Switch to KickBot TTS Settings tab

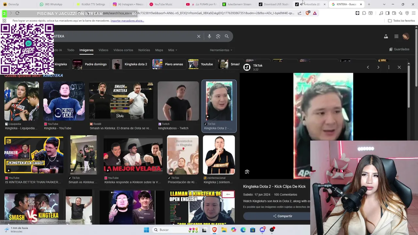coord(91,4)
